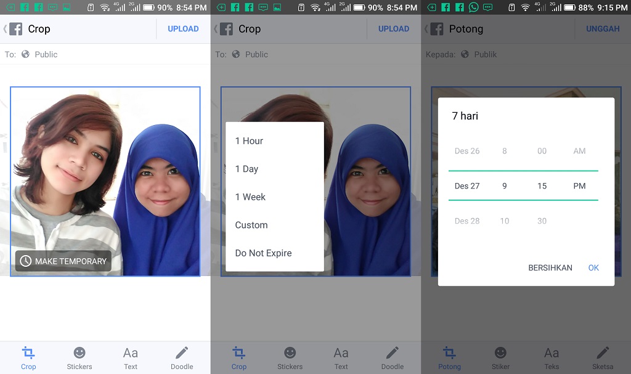Tap the 'Kepada:' label
Image resolution: width=631 pixels, height=374 pixels.
pos(441,54)
